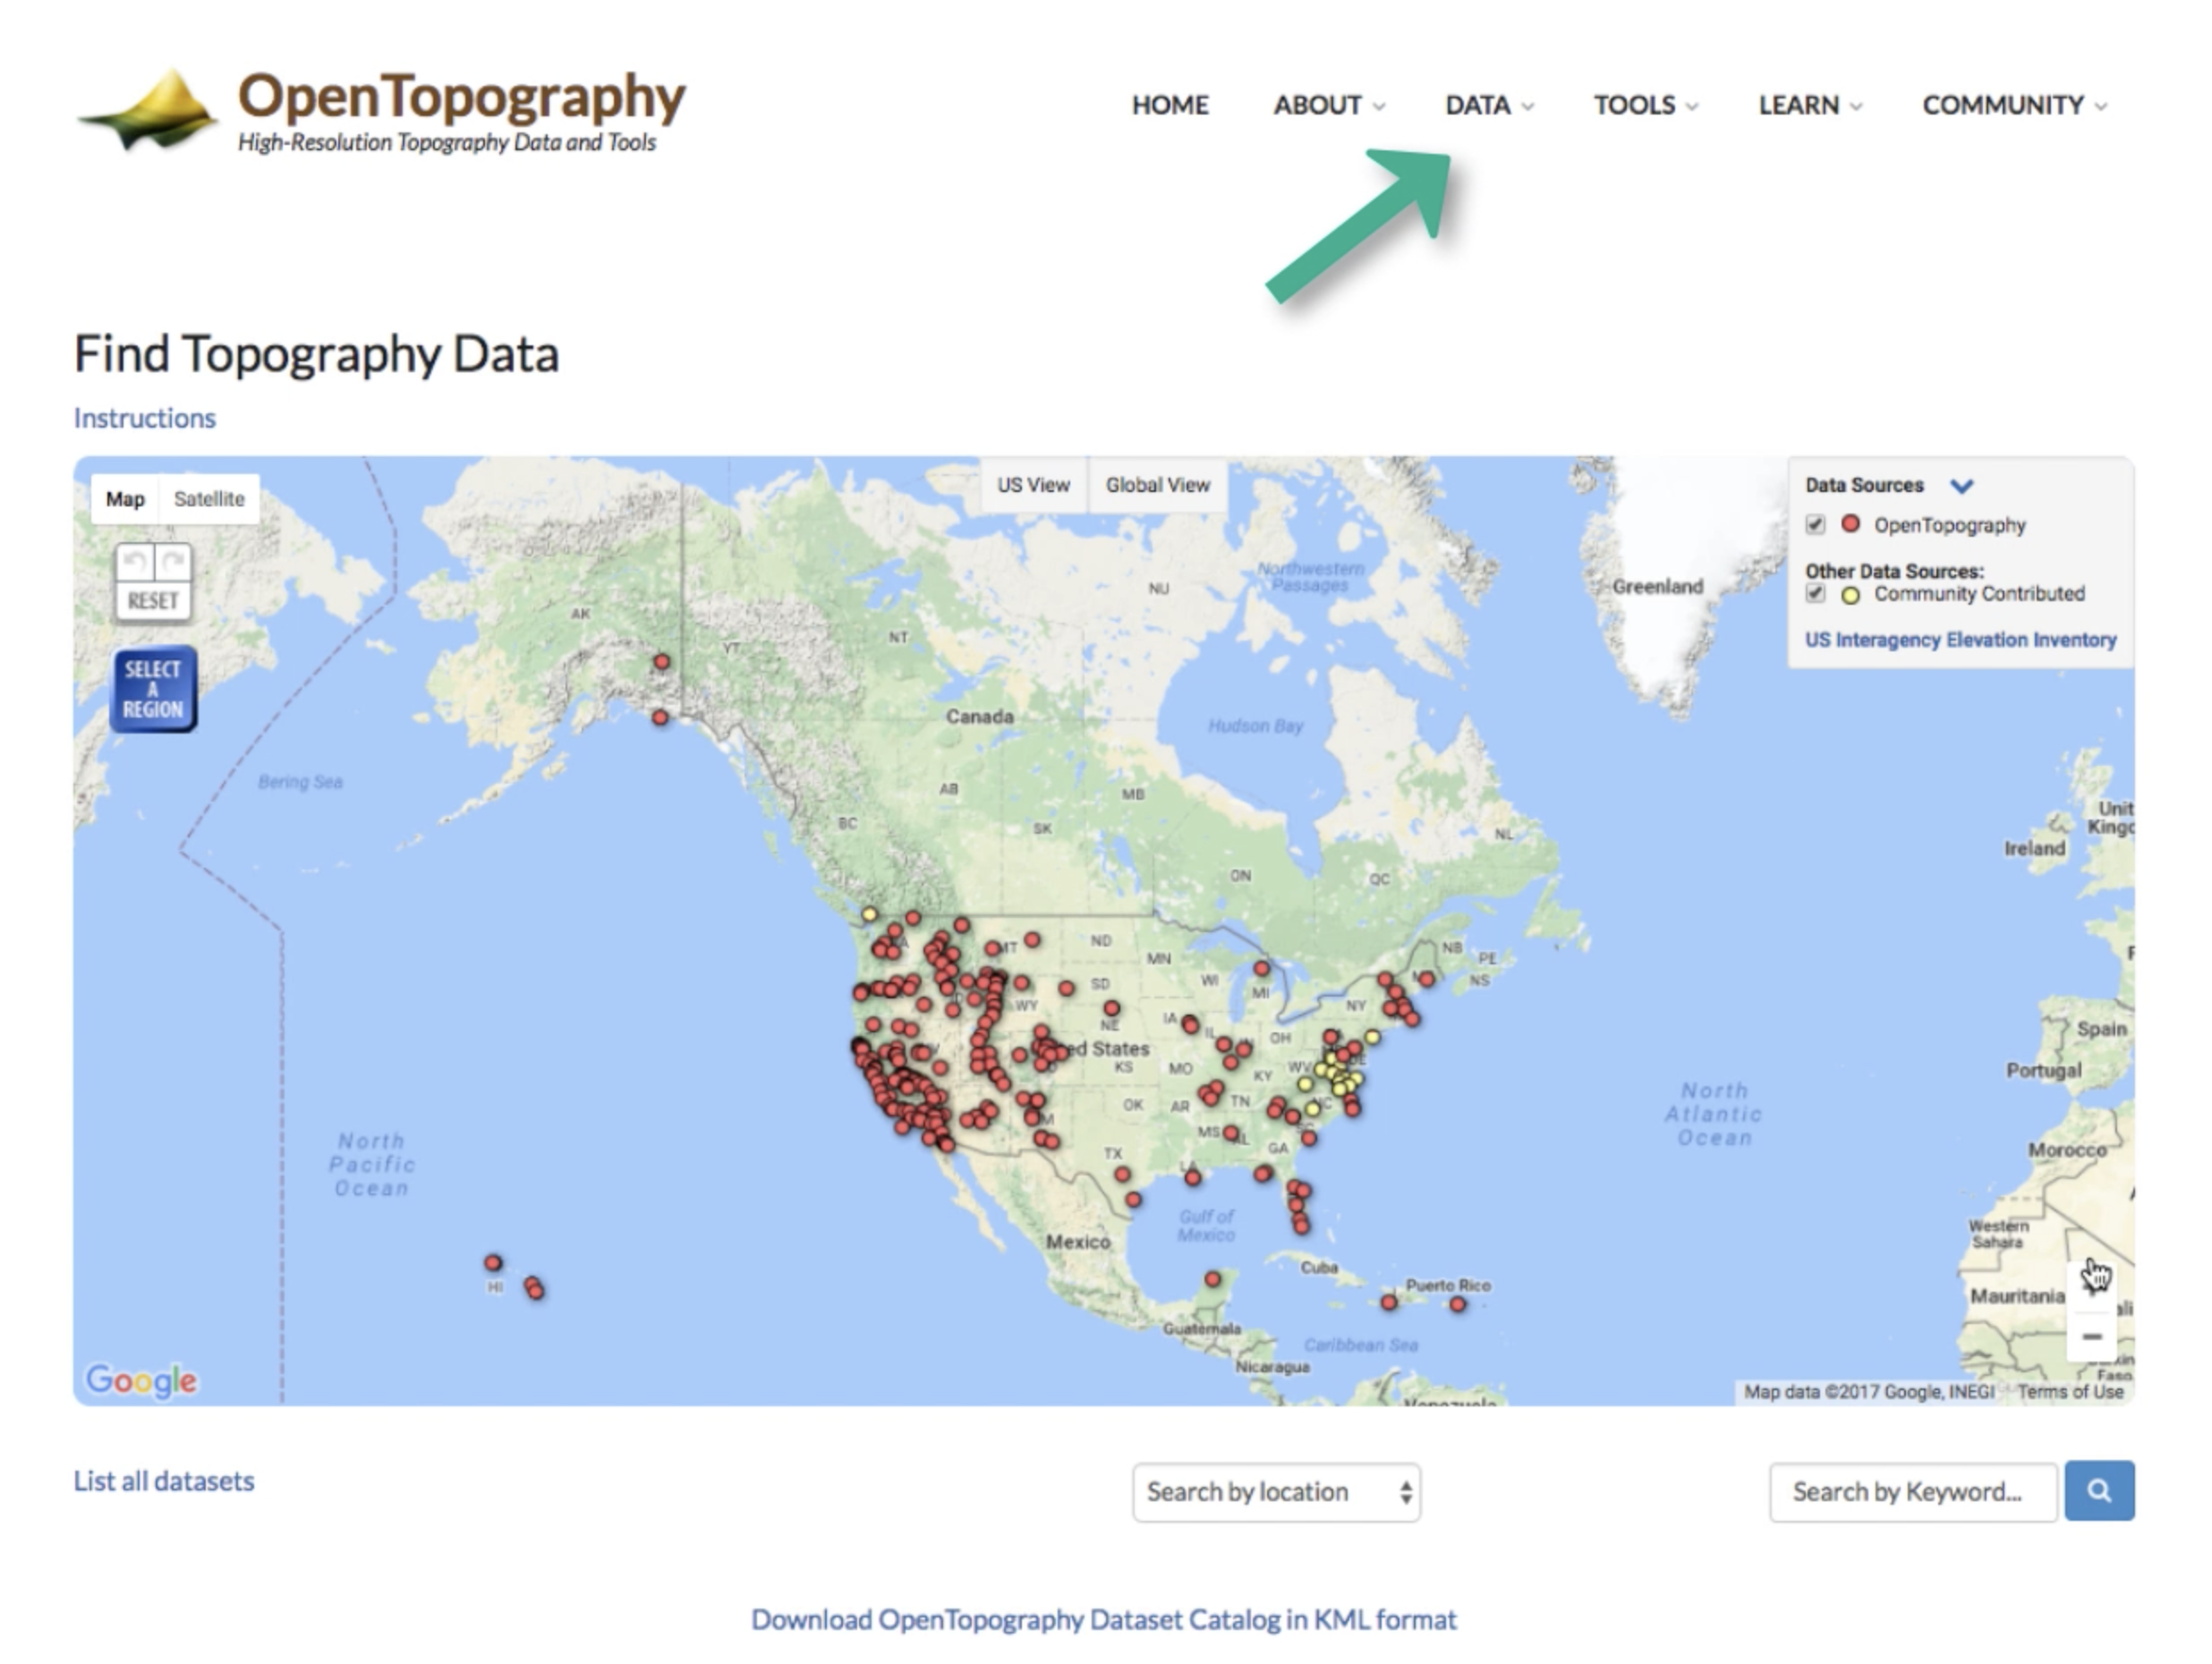The image size is (2212, 1664).
Task: Undo the last map action
Action: point(136,562)
